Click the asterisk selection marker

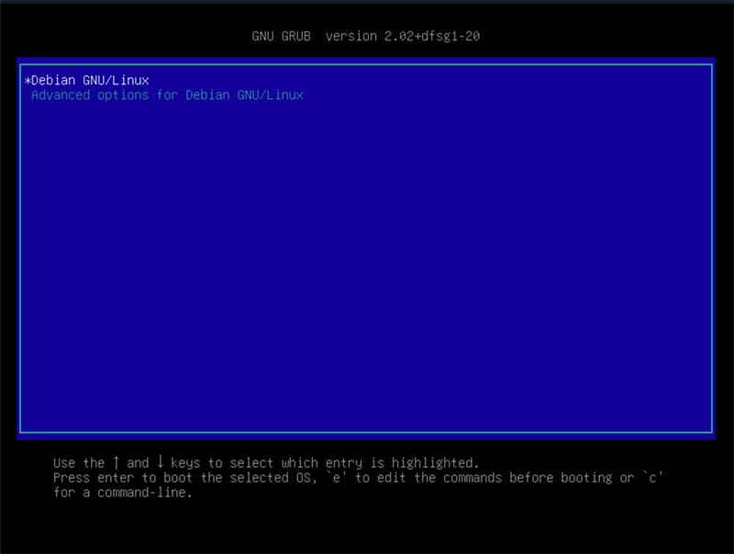pos(28,81)
